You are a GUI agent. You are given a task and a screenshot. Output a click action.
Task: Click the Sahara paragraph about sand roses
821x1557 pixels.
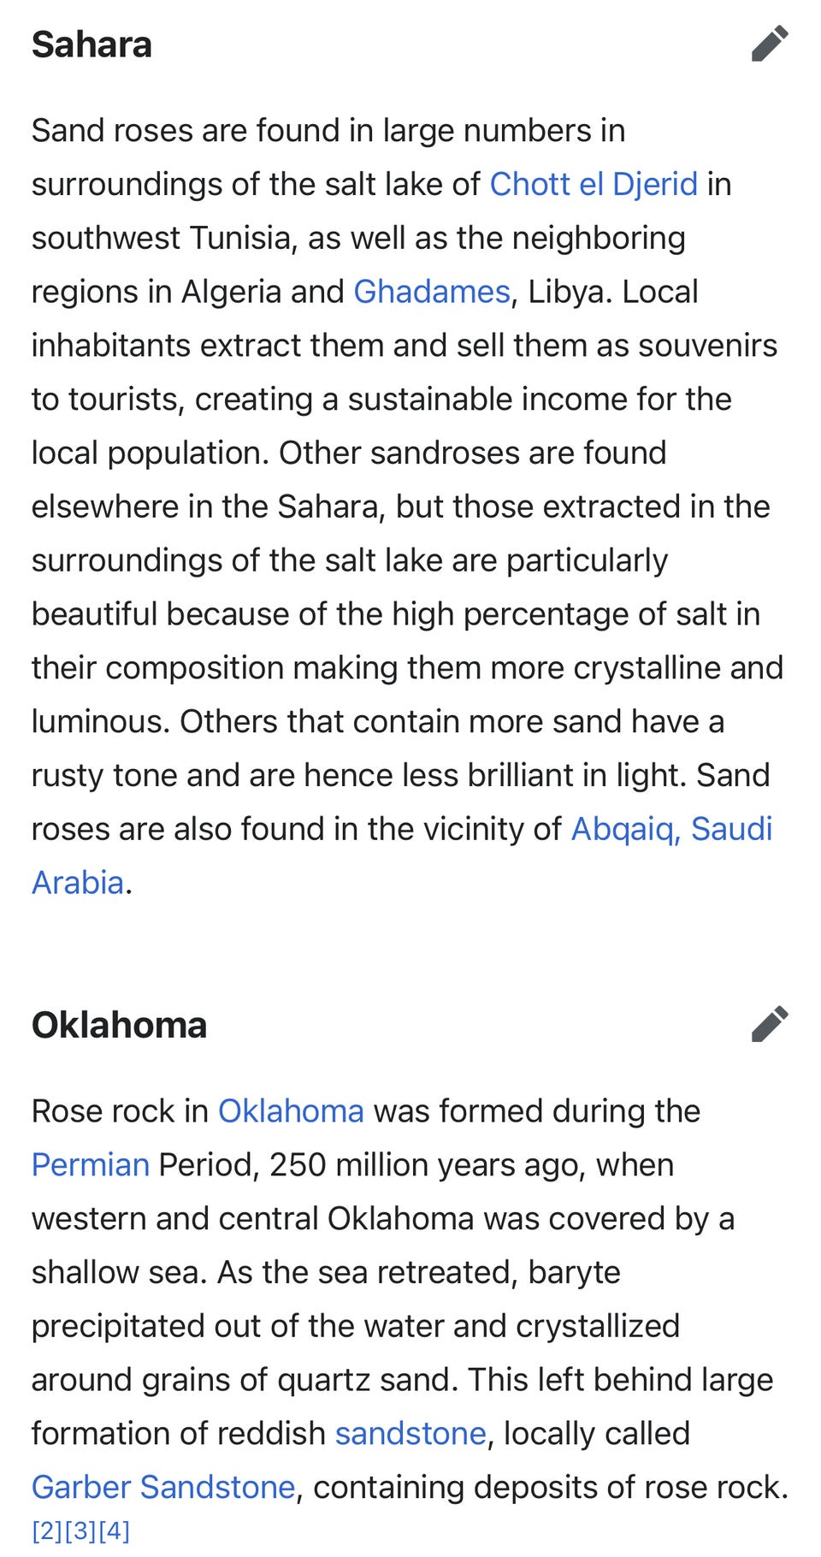pyautogui.click(x=408, y=506)
